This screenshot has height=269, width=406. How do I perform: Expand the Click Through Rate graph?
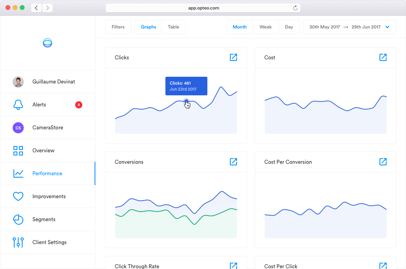233,265
